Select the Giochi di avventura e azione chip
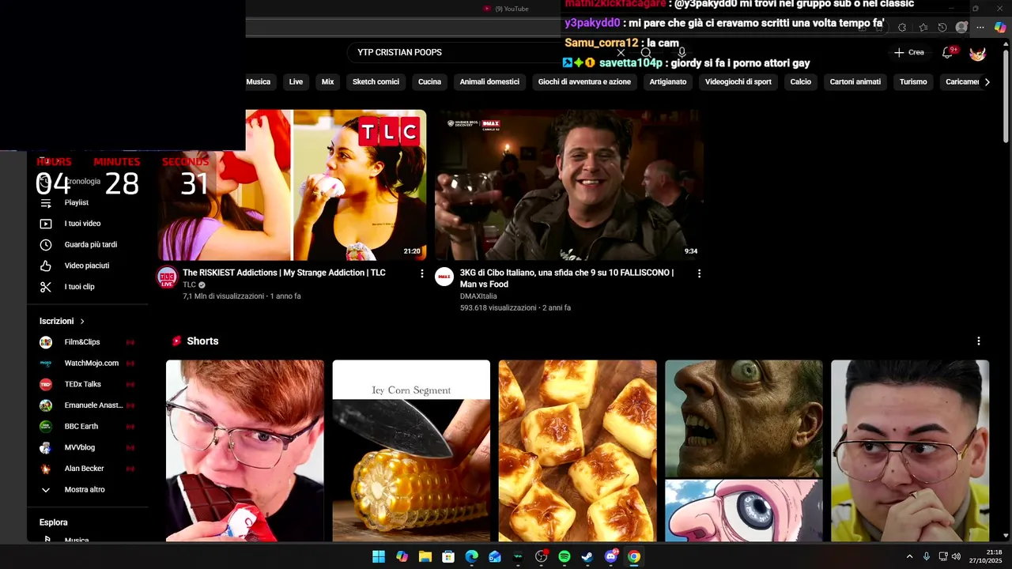 [x=584, y=82]
